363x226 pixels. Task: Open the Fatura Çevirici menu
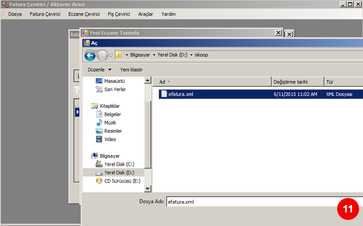click(x=45, y=14)
